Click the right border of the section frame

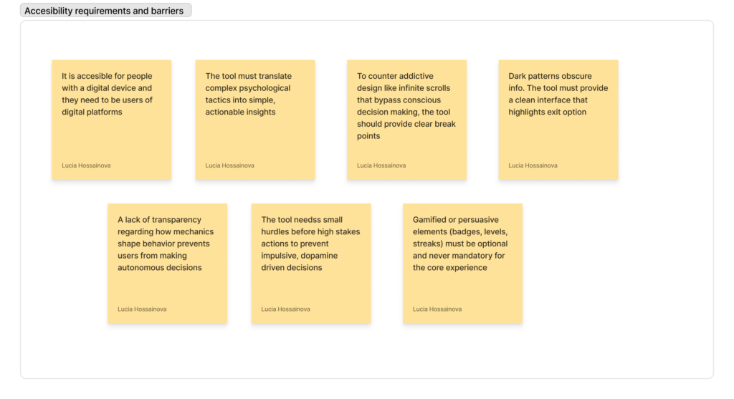tap(713, 201)
